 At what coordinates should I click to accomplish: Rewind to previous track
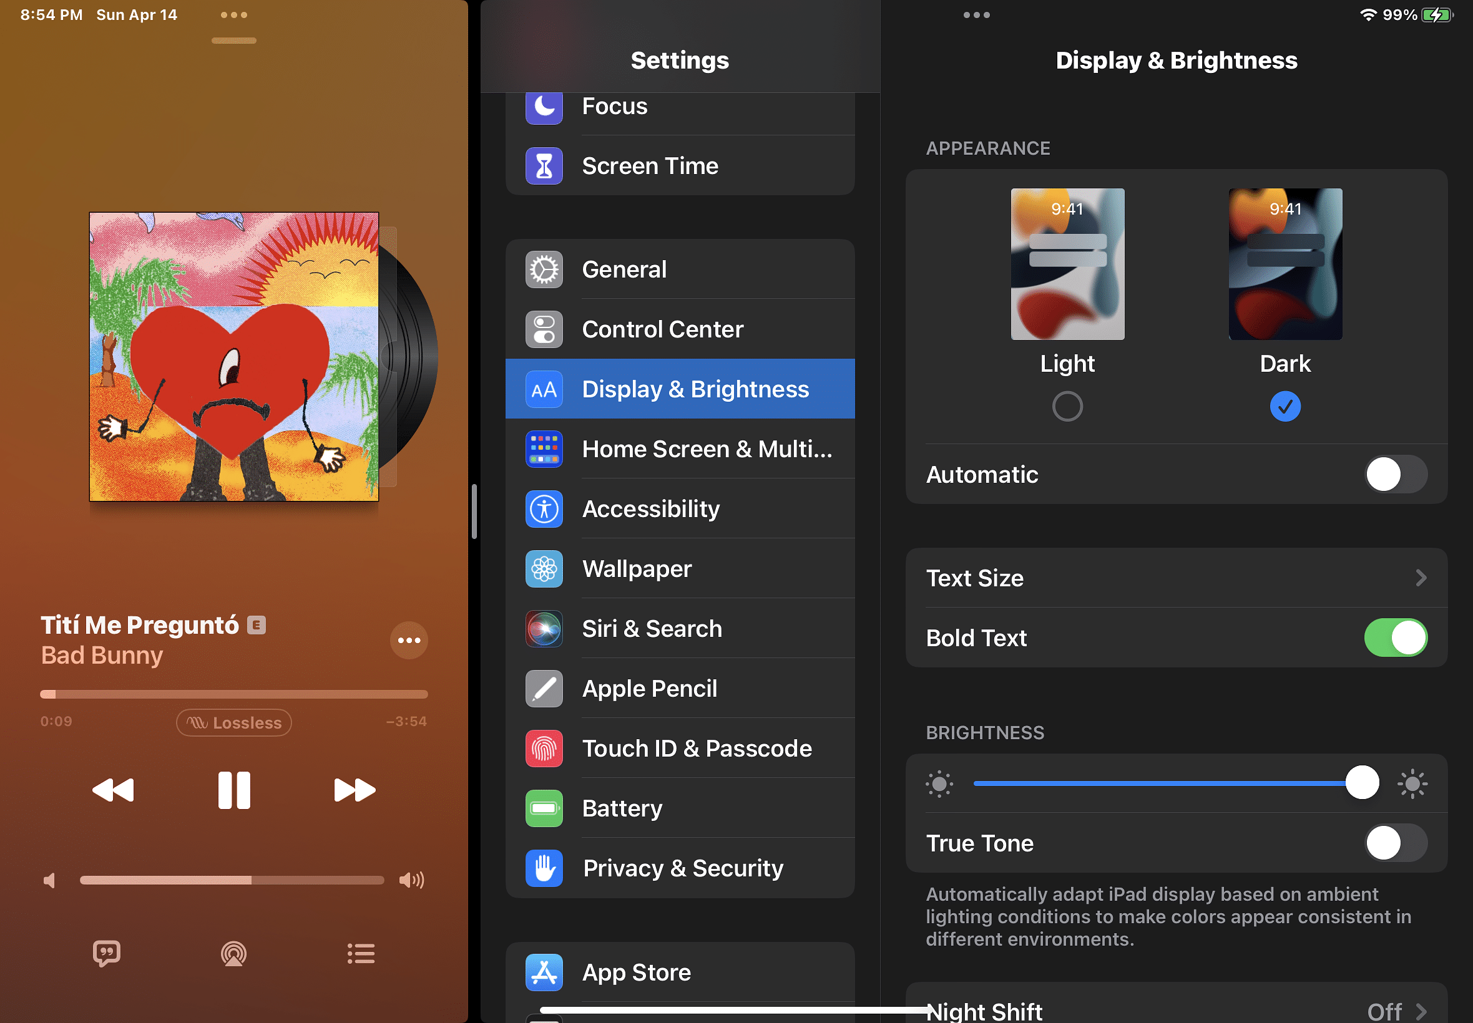point(114,790)
